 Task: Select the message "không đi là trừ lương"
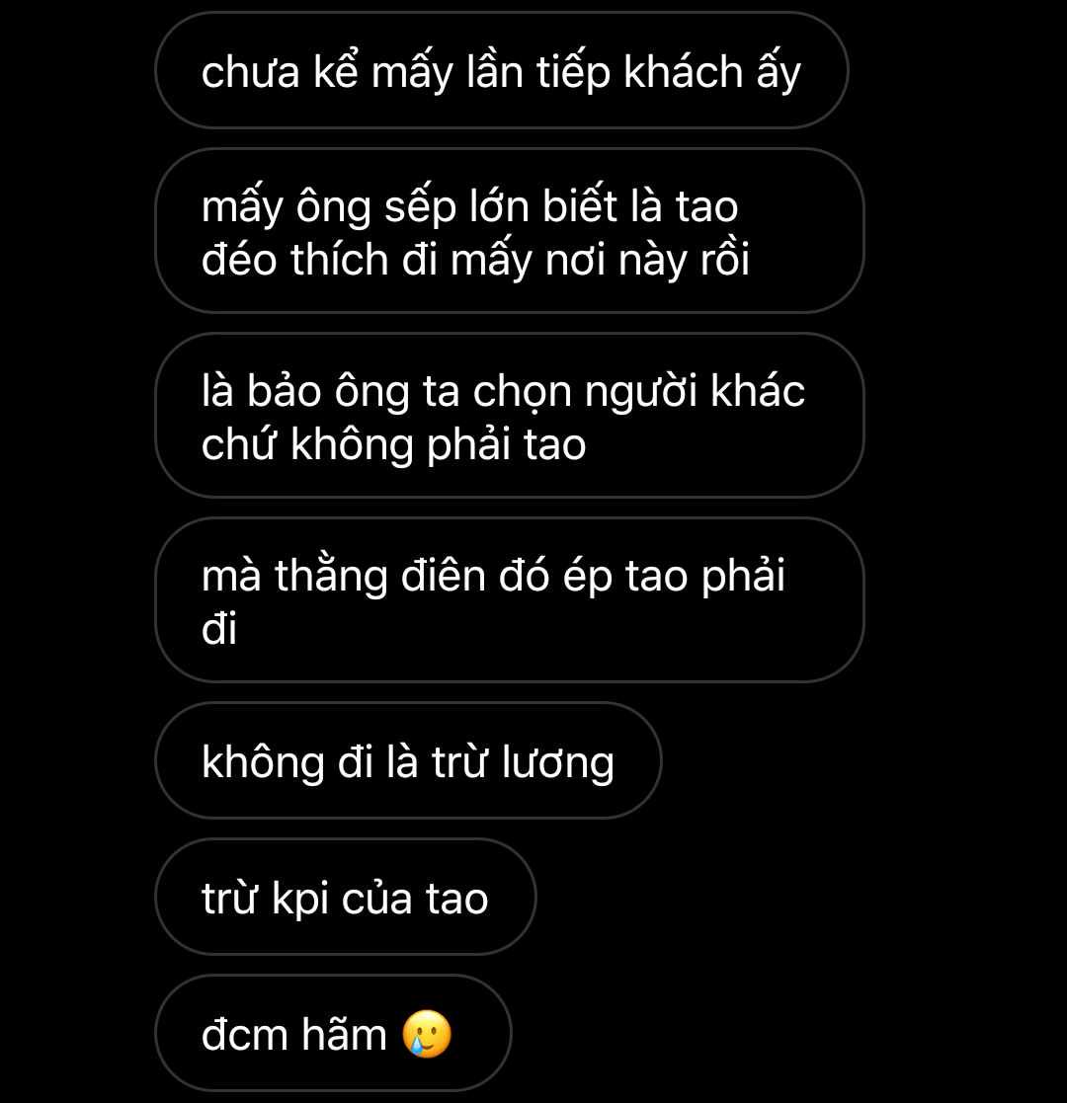[408, 760]
